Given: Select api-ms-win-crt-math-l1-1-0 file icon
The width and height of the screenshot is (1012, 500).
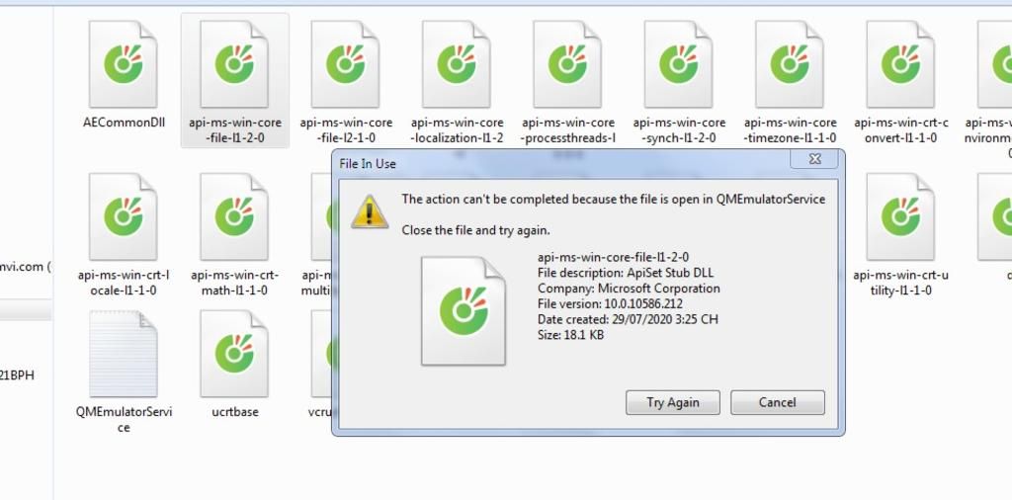Looking at the screenshot, I should coord(234,216).
